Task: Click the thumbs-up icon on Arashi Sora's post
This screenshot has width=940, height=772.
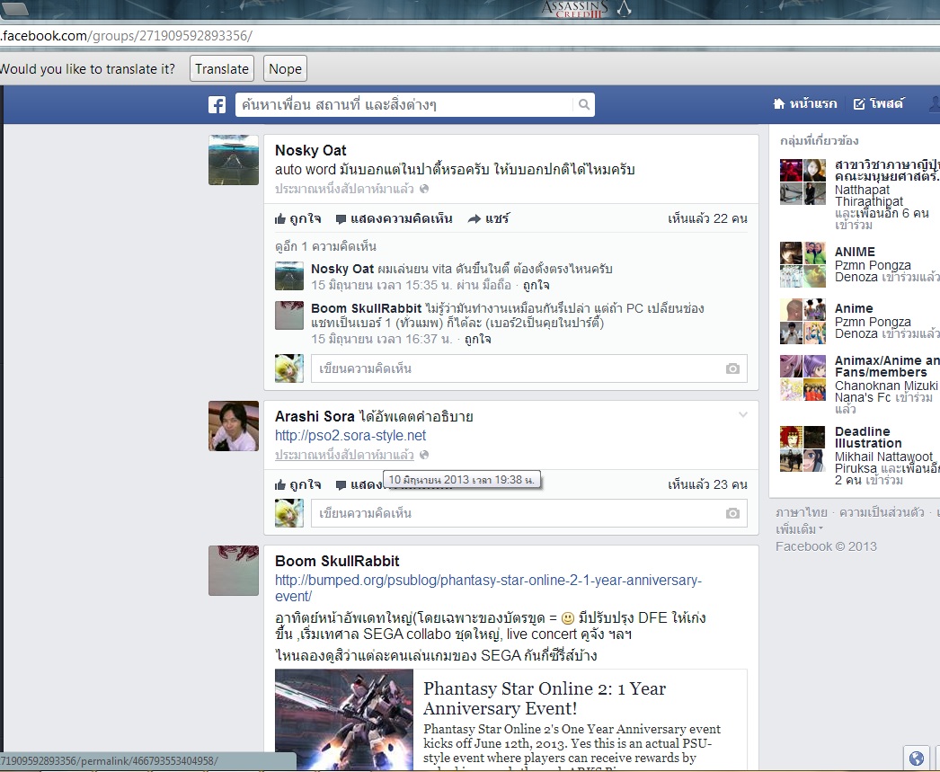Action: click(280, 485)
